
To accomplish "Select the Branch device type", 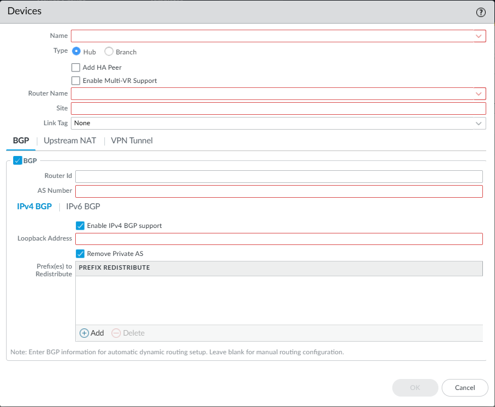I will (109, 52).
